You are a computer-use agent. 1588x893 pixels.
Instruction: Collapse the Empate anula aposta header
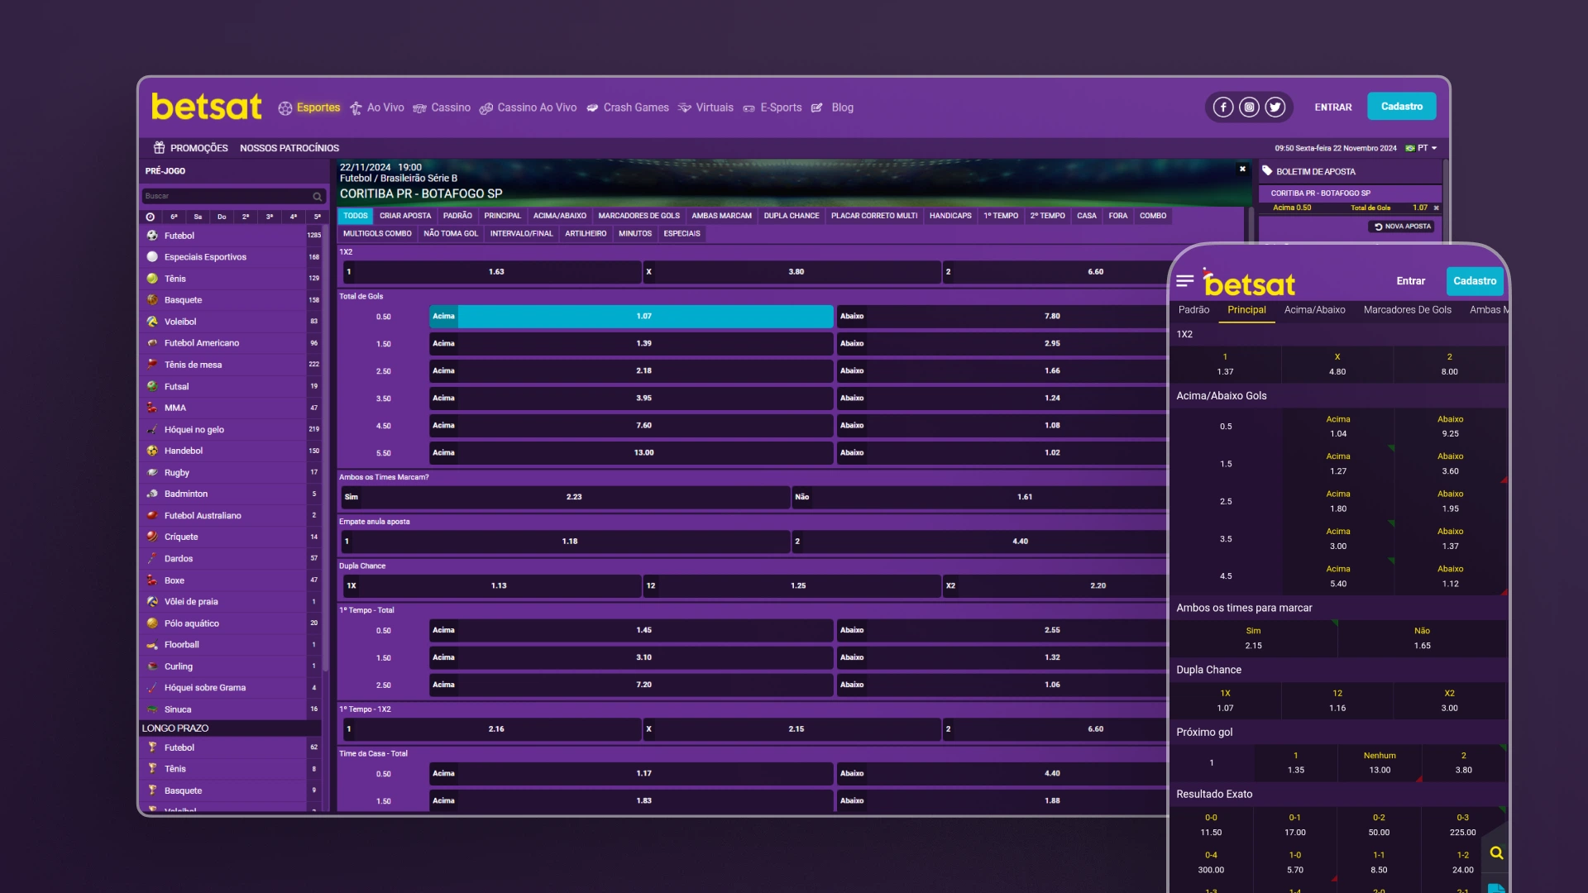coord(752,522)
